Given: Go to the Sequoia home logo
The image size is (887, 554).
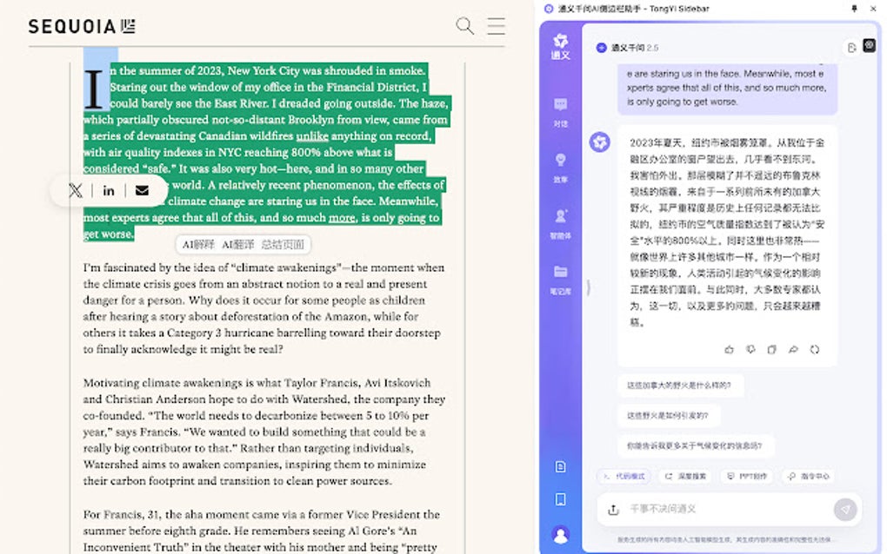Looking at the screenshot, I should coord(82,26).
